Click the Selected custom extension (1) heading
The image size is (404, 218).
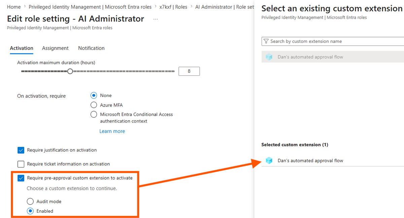click(x=295, y=145)
